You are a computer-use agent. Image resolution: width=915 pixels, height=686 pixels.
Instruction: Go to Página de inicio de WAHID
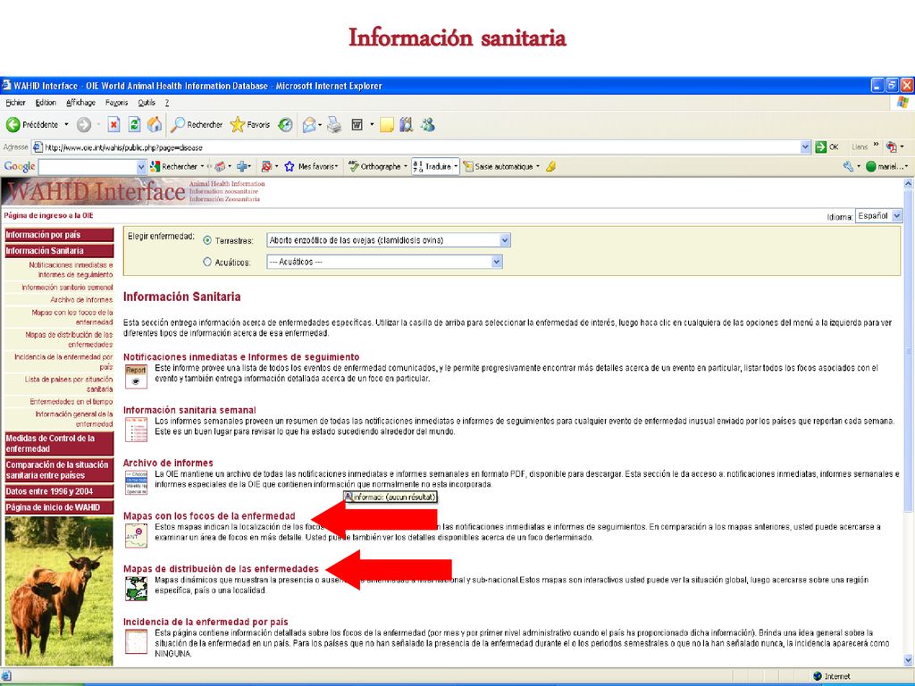(59, 507)
